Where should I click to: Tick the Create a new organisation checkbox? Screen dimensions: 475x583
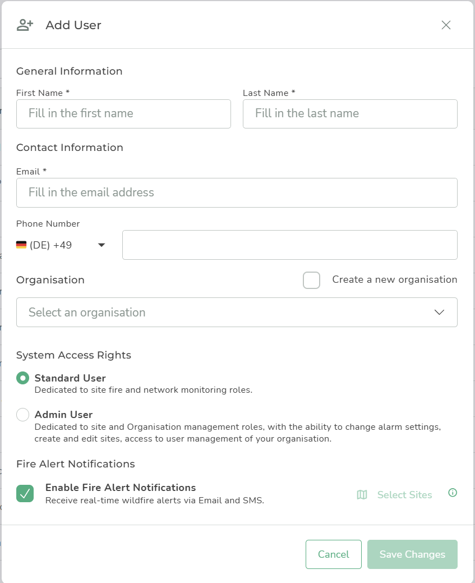(x=311, y=280)
